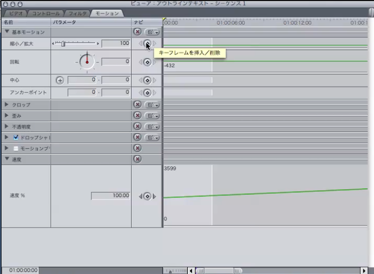
Task: Insert keyframe for 速度 %
Action: point(147,196)
